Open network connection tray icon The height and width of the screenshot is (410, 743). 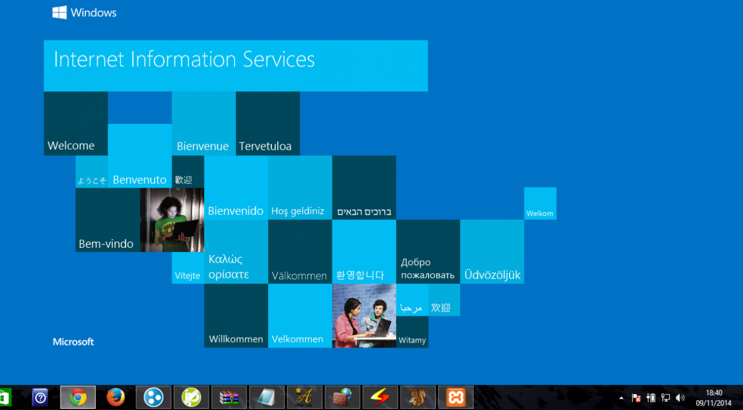tap(666, 398)
